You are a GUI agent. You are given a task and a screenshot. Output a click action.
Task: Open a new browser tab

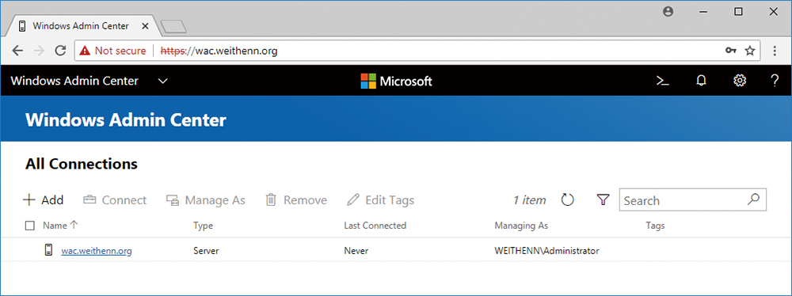pos(173,27)
